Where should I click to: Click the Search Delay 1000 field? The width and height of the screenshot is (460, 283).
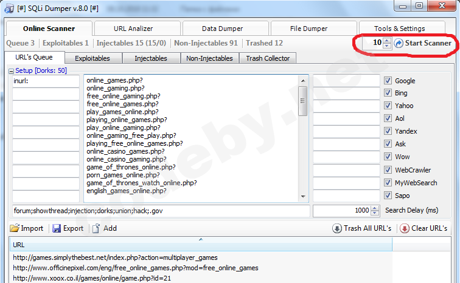click(342, 211)
